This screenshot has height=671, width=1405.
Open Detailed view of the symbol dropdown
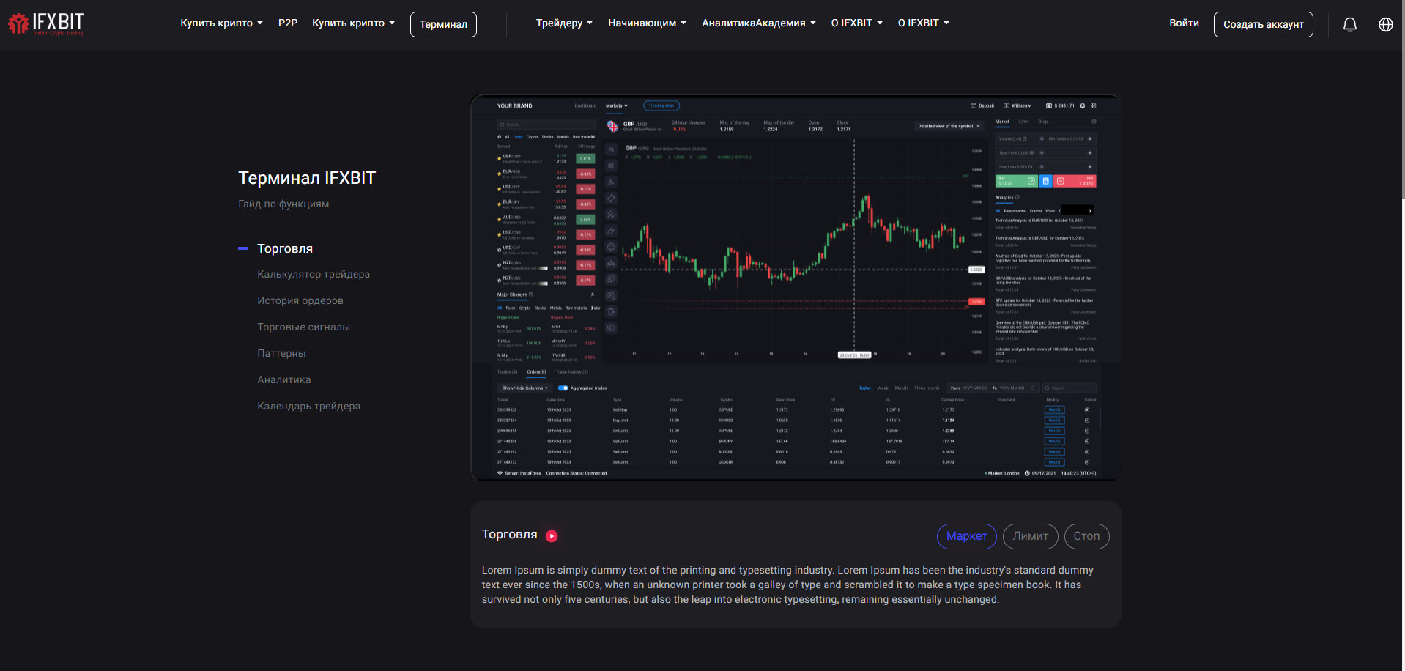tap(949, 126)
